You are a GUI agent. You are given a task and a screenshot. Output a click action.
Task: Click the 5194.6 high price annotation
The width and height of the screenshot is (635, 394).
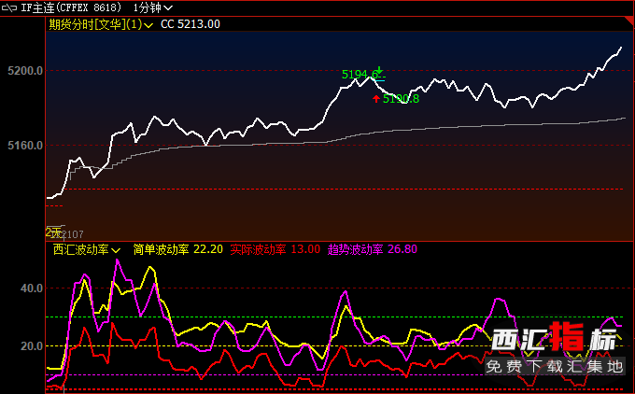(359, 74)
